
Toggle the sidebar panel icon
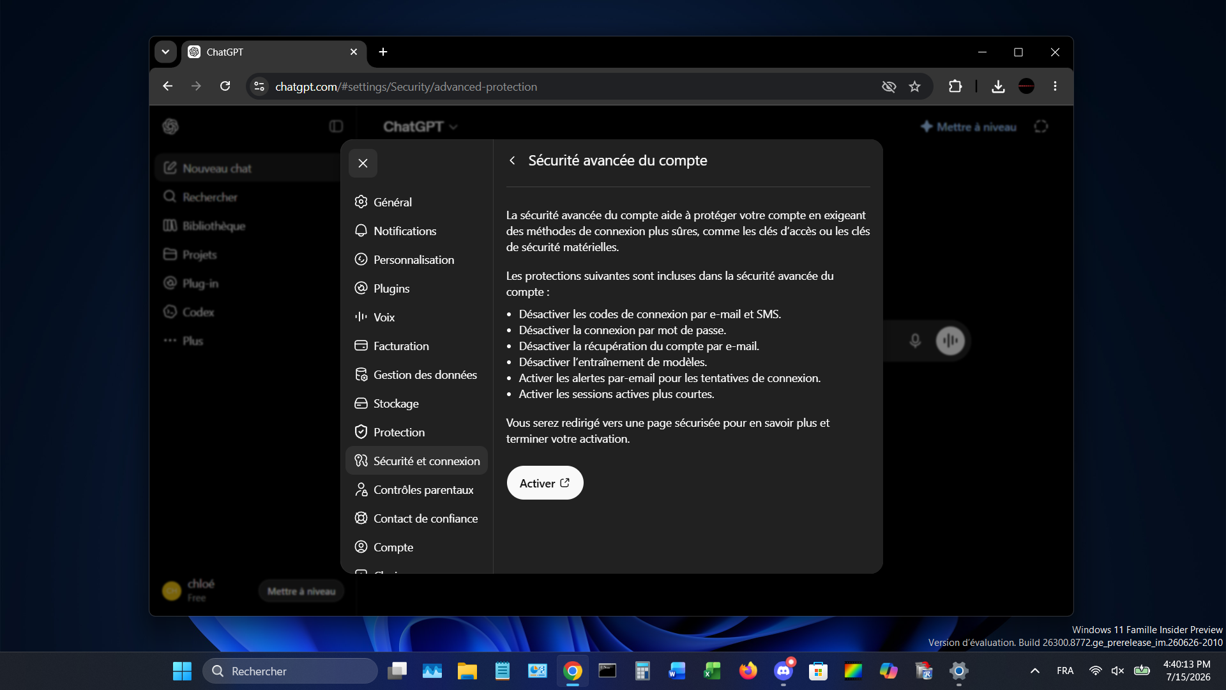click(336, 126)
